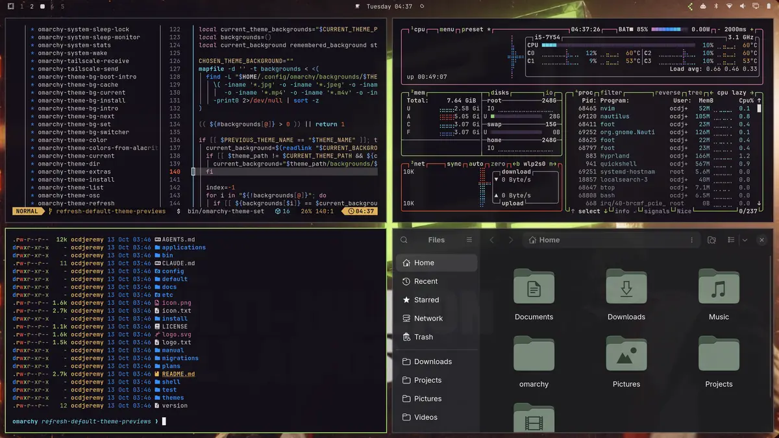Open the three-dot menu in Files path bar
The width and height of the screenshot is (779, 438).
pyautogui.click(x=692, y=240)
